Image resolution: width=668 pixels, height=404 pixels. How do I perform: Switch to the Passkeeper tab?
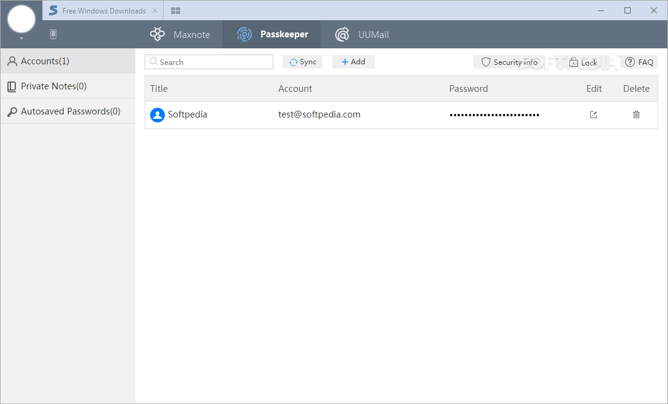coord(272,34)
